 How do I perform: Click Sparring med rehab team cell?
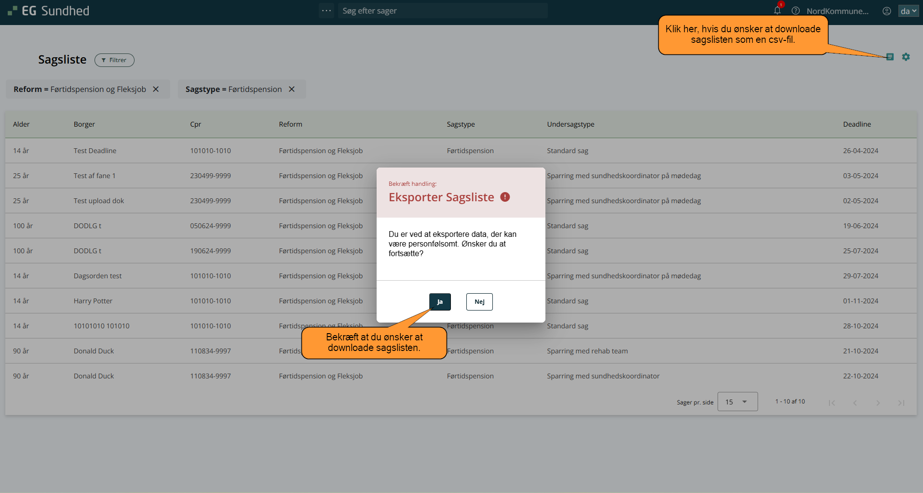pyautogui.click(x=587, y=351)
